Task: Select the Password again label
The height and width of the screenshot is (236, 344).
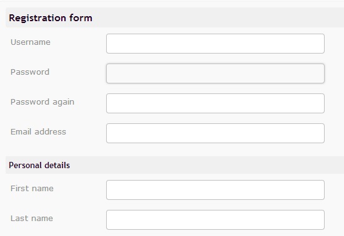Action: pos(42,102)
